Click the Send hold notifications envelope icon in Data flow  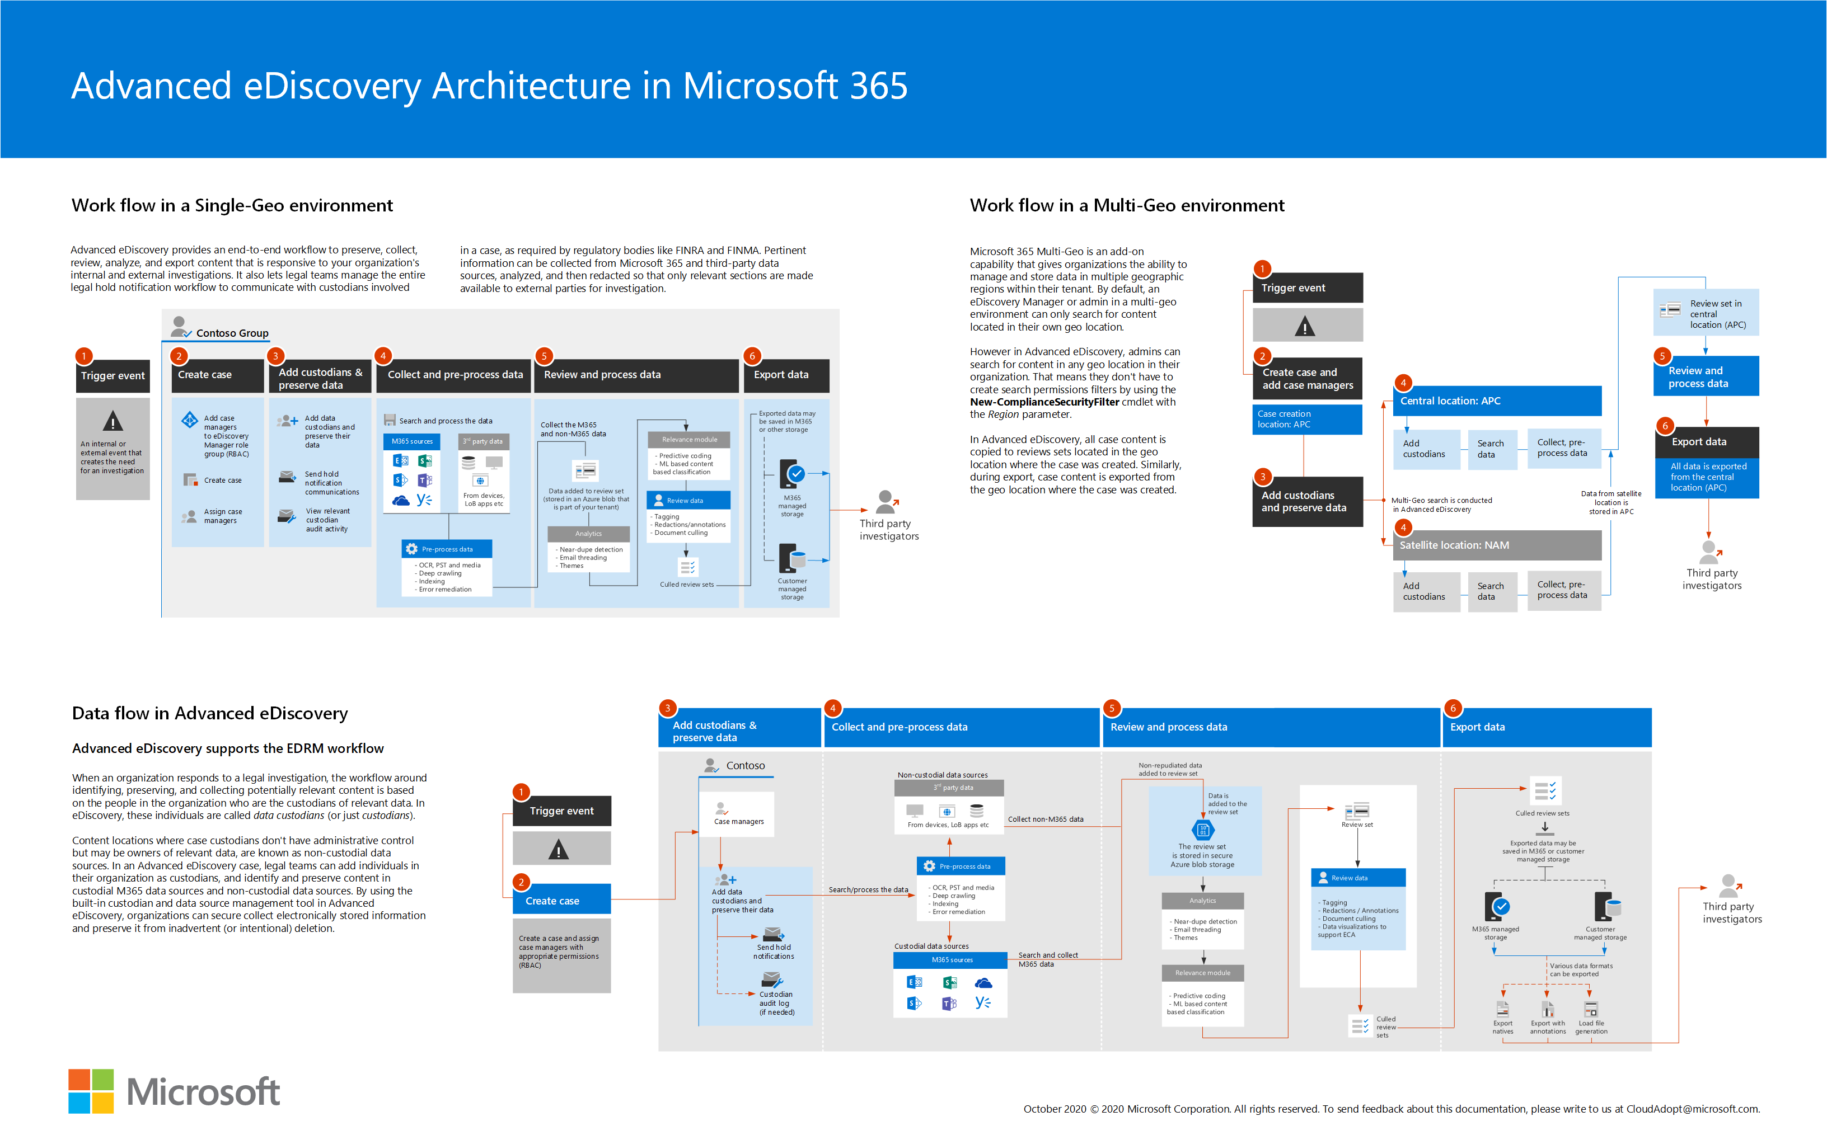774,934
